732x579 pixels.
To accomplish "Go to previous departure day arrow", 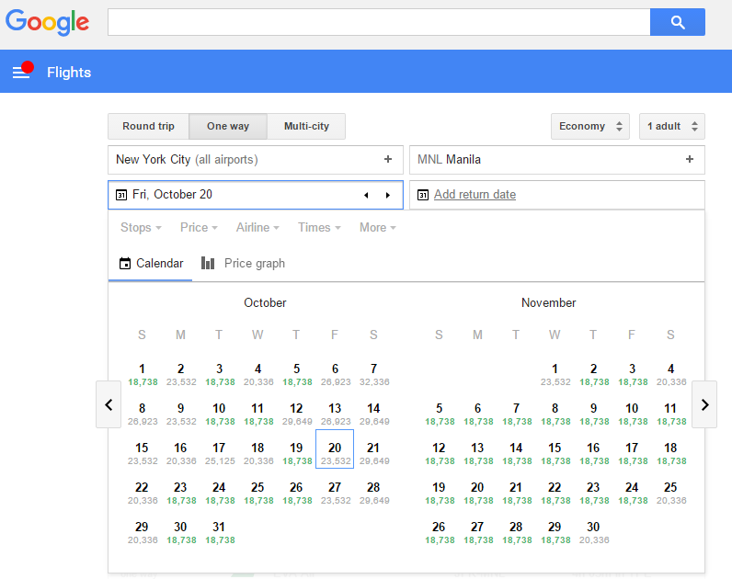I will click(x=366, y=195).
